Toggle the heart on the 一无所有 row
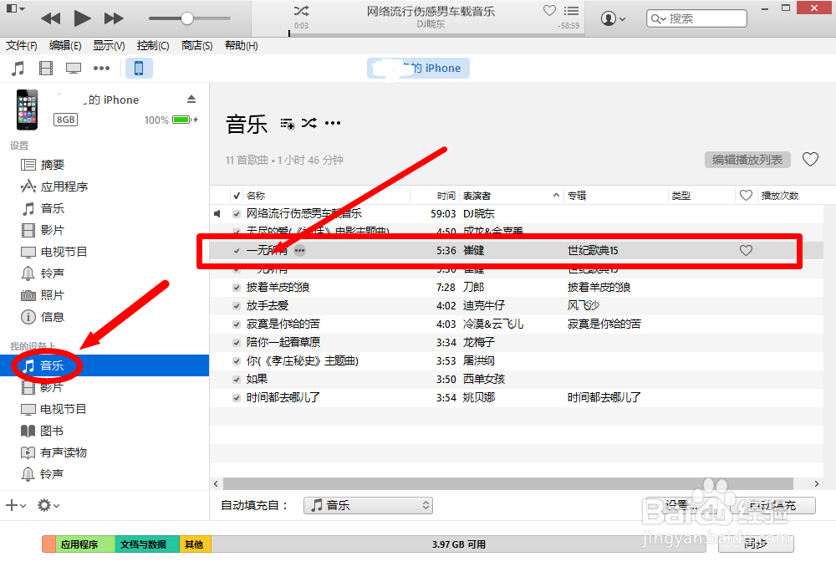This screenshot has height=567, width=836. (x=745, y=250)
